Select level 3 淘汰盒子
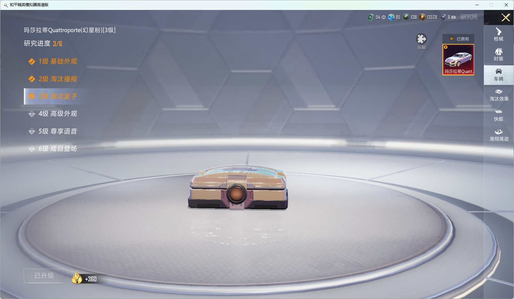This screenshot has width=514, height=299. click(58, 96)
